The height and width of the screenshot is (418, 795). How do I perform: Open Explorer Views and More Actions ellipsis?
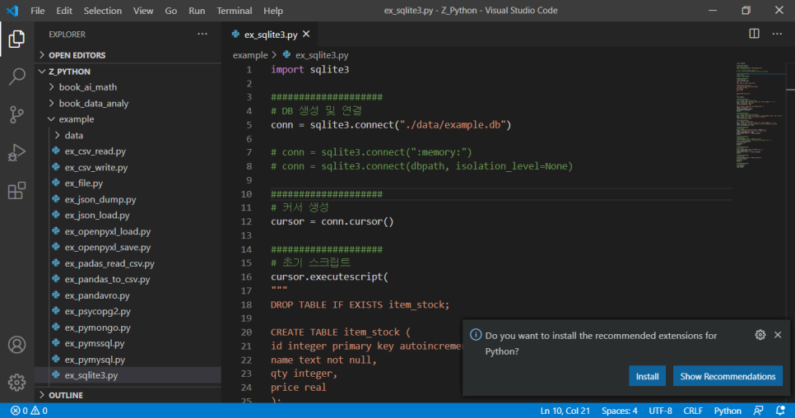click(202, 34)
